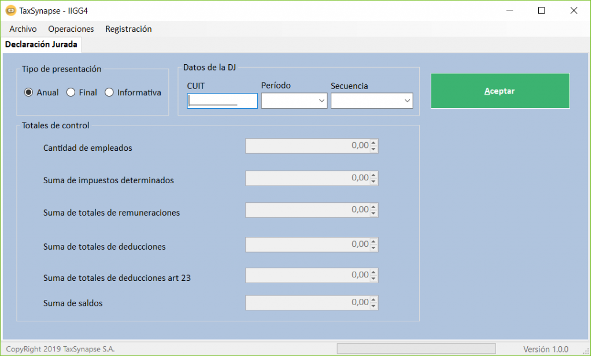This screenshot has height=356, width=592.
Task: Click the CUIT input field
Action: tap(222, 101)
